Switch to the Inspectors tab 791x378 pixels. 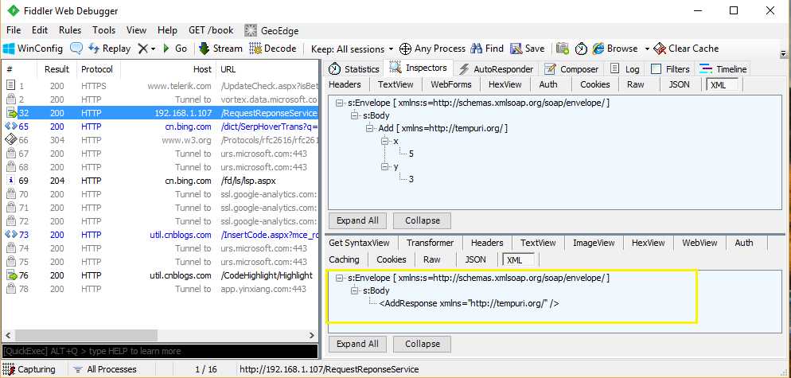419,68
